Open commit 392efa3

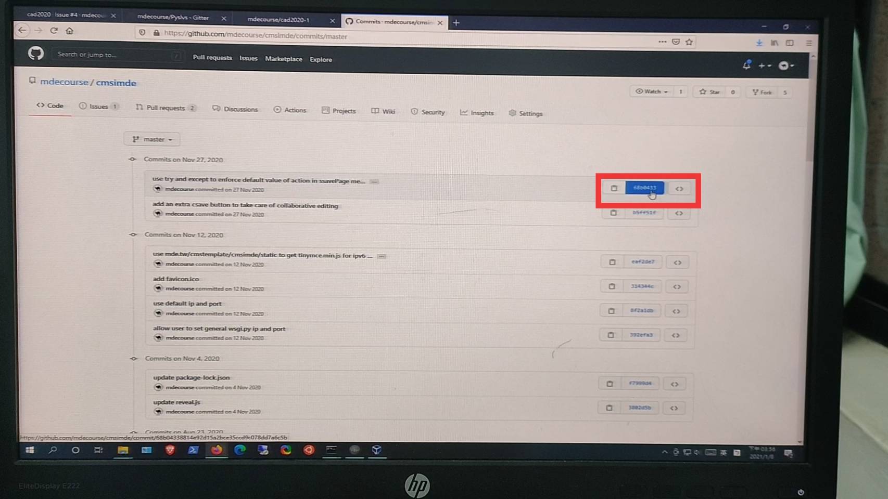(x=641, y=335)
